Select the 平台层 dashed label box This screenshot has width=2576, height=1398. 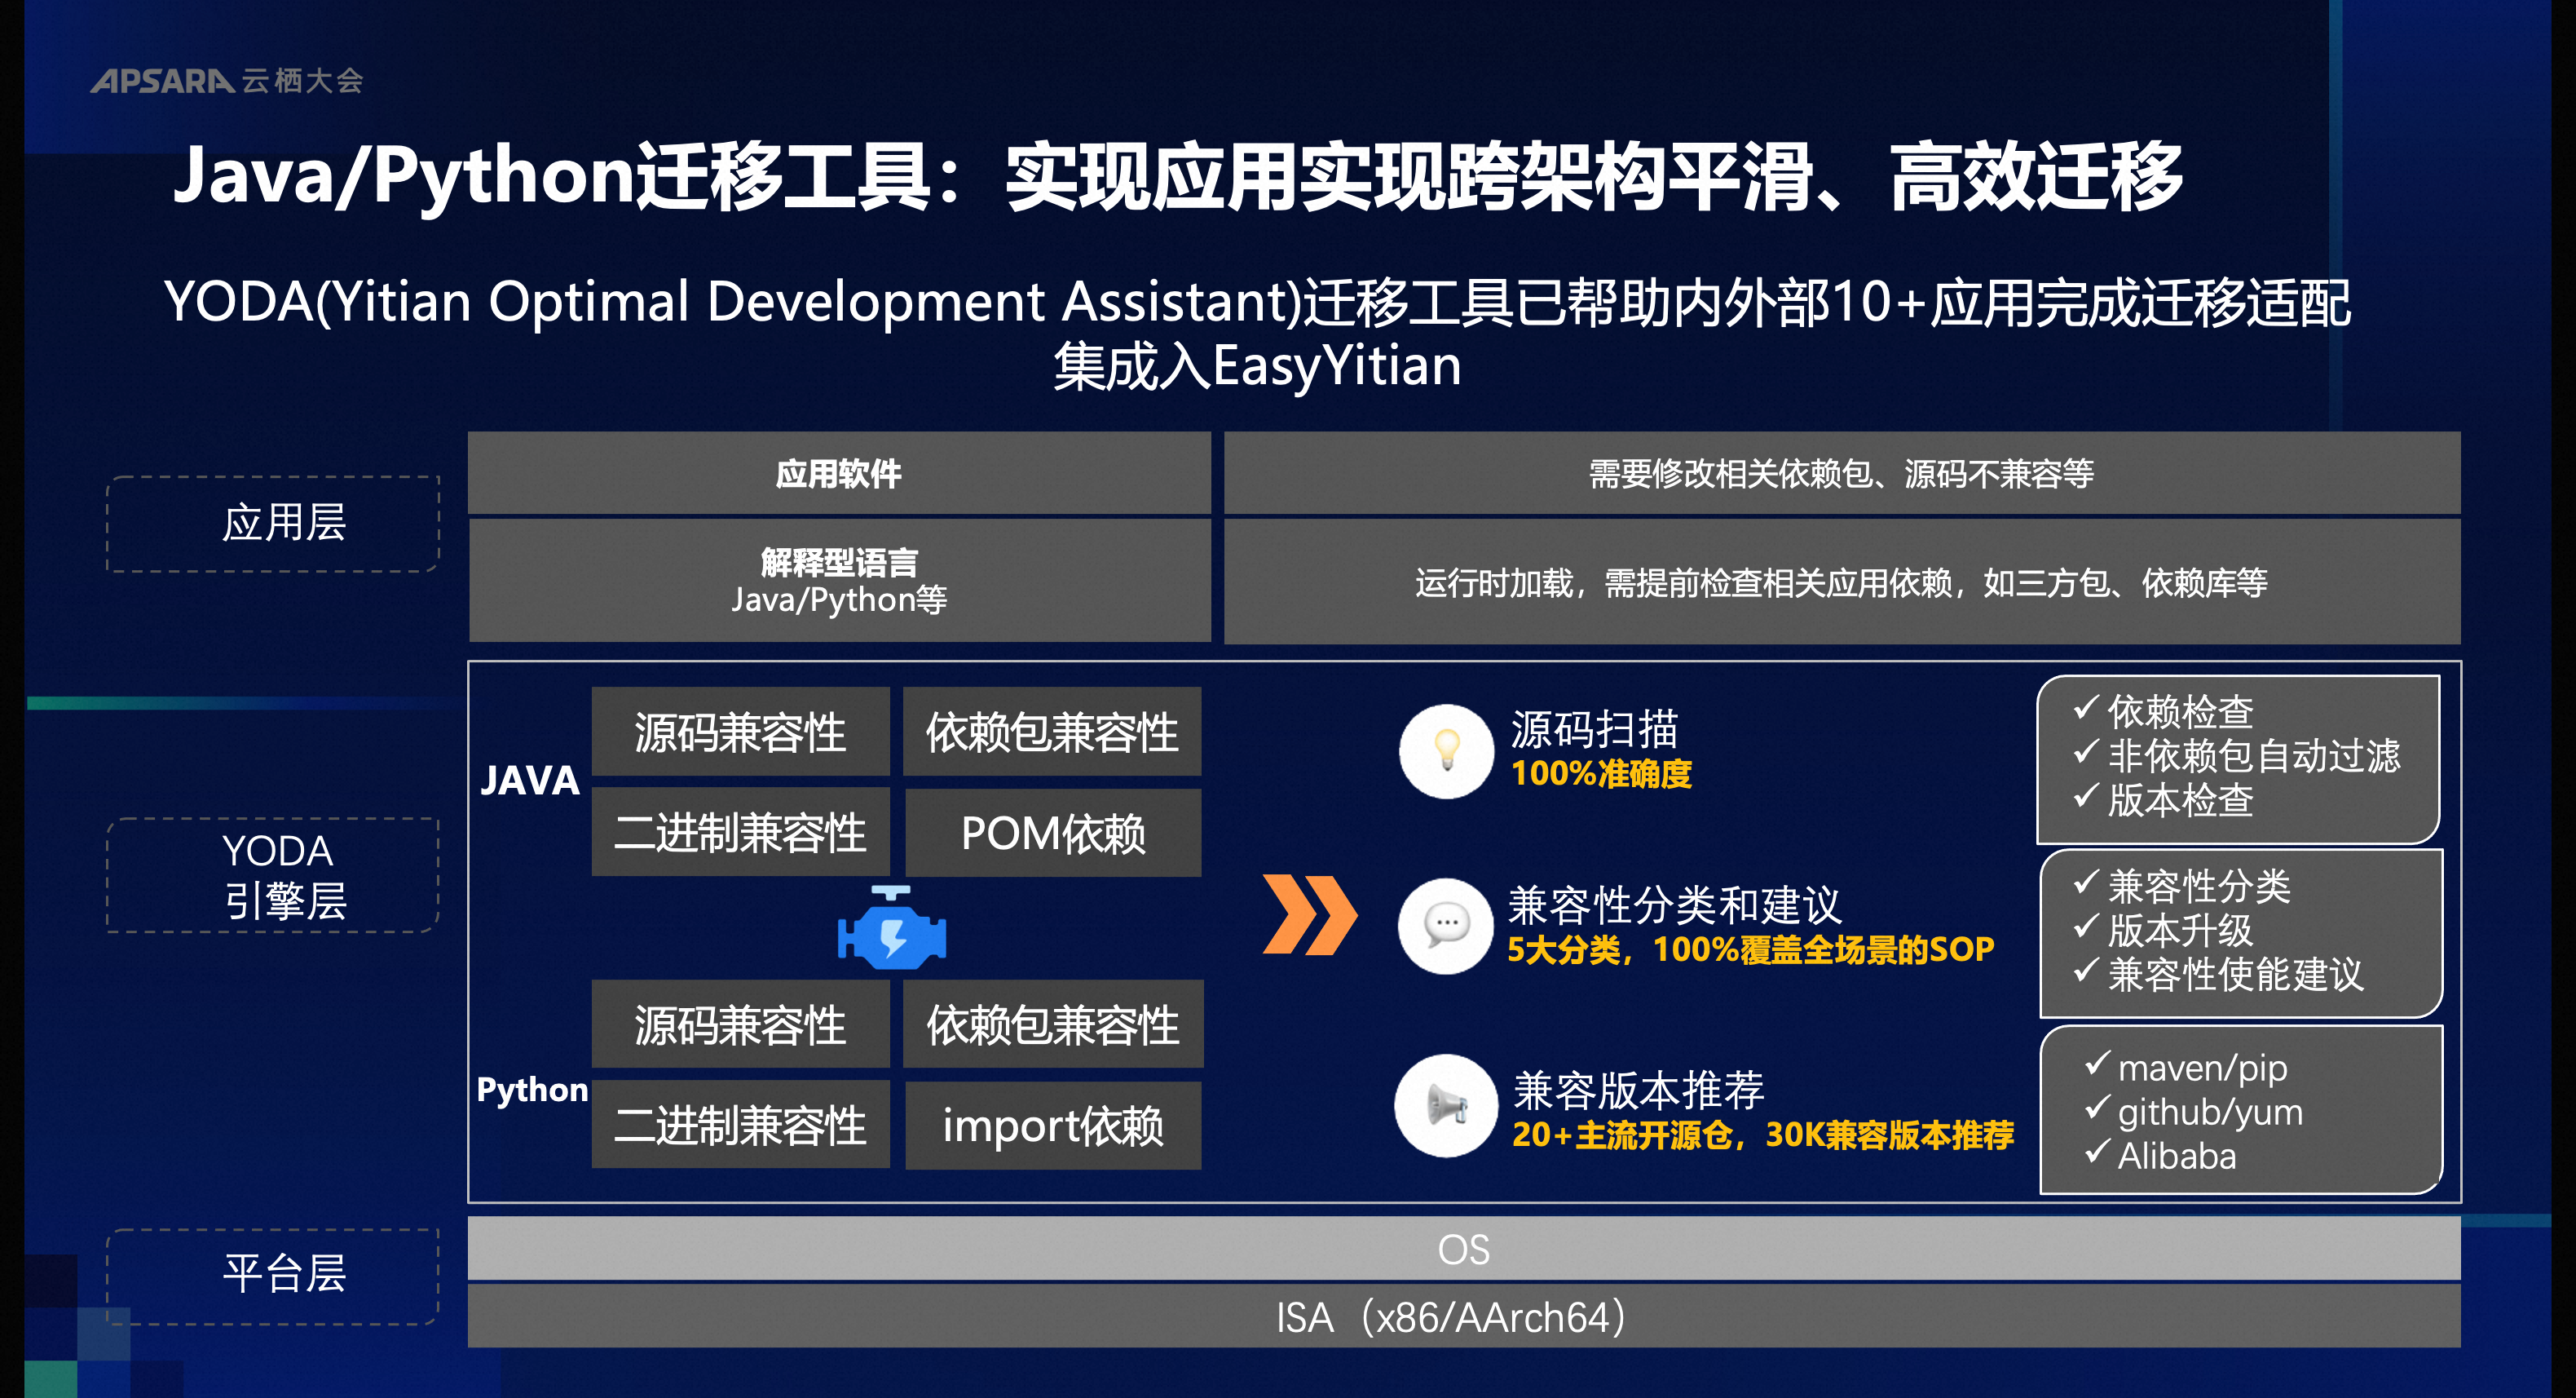click(273, 1276)
